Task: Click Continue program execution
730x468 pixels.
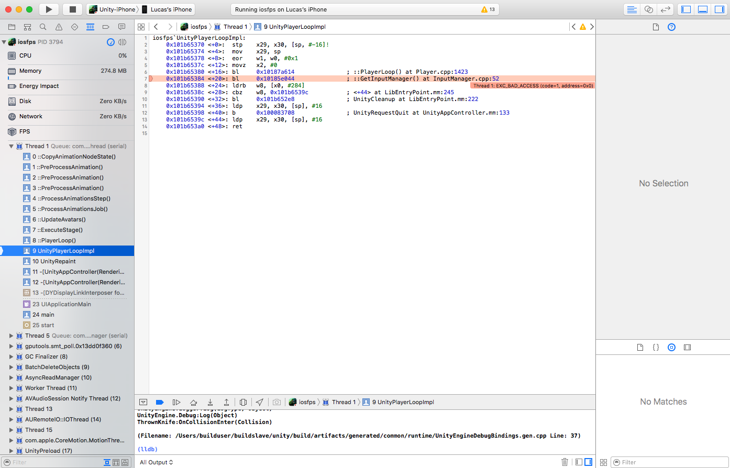Action: (x=176, y=402)
